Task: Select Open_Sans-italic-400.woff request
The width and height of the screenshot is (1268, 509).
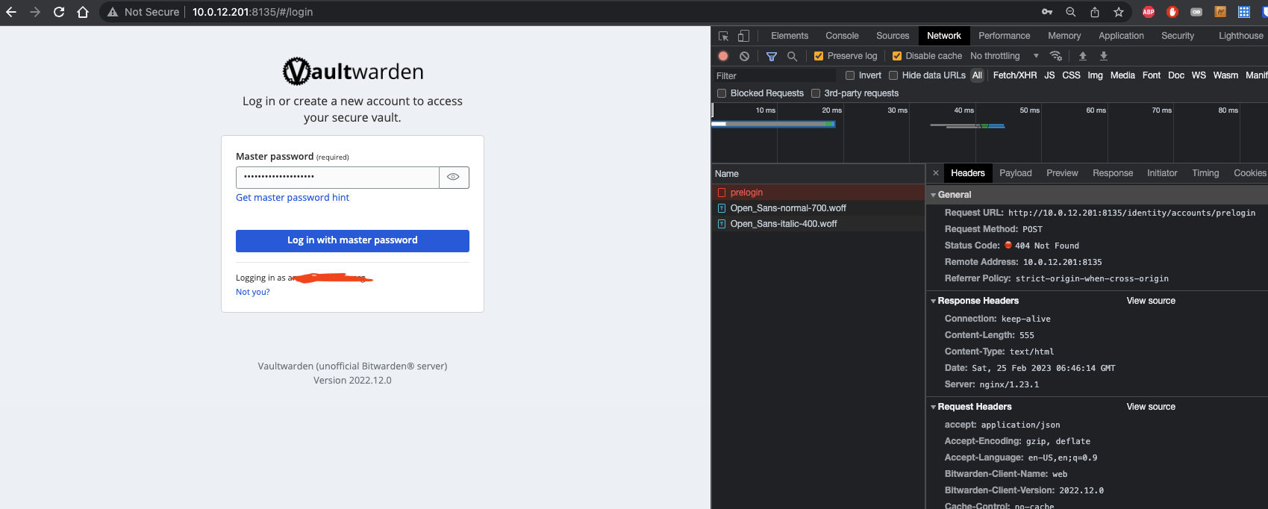Action: tap(818, 224)
